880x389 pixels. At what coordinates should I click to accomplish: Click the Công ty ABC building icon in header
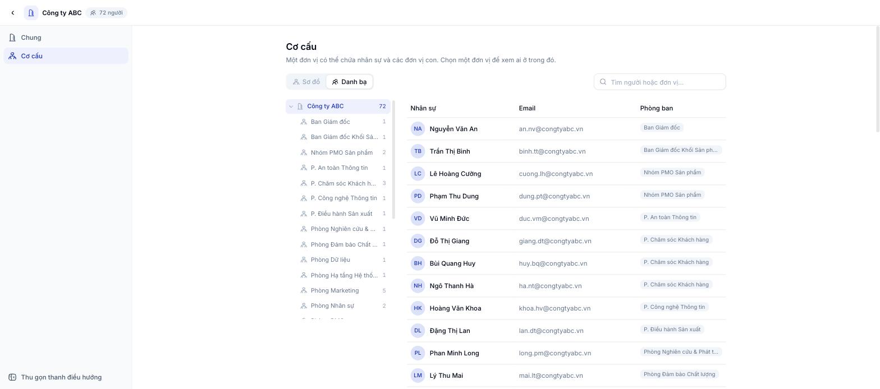31,13
